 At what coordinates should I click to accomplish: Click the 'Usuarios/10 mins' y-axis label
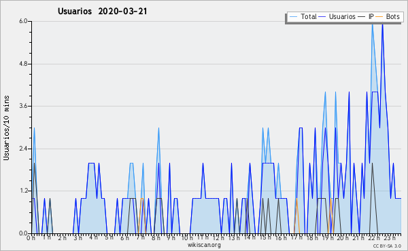coord(6,128)
